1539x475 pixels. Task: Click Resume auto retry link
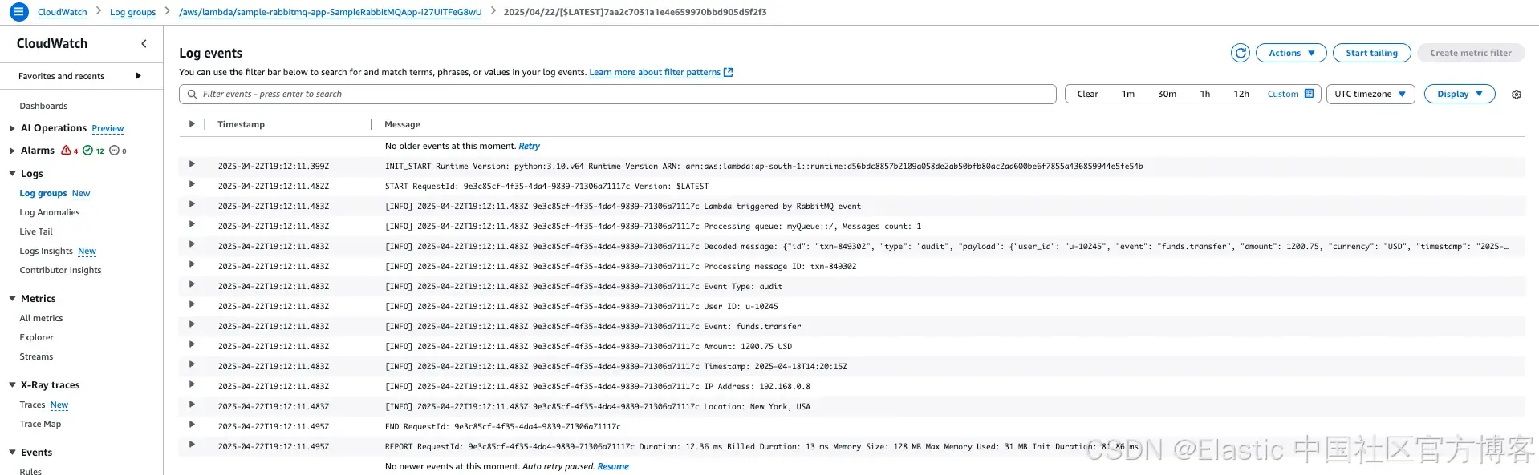tap(613, 466)
